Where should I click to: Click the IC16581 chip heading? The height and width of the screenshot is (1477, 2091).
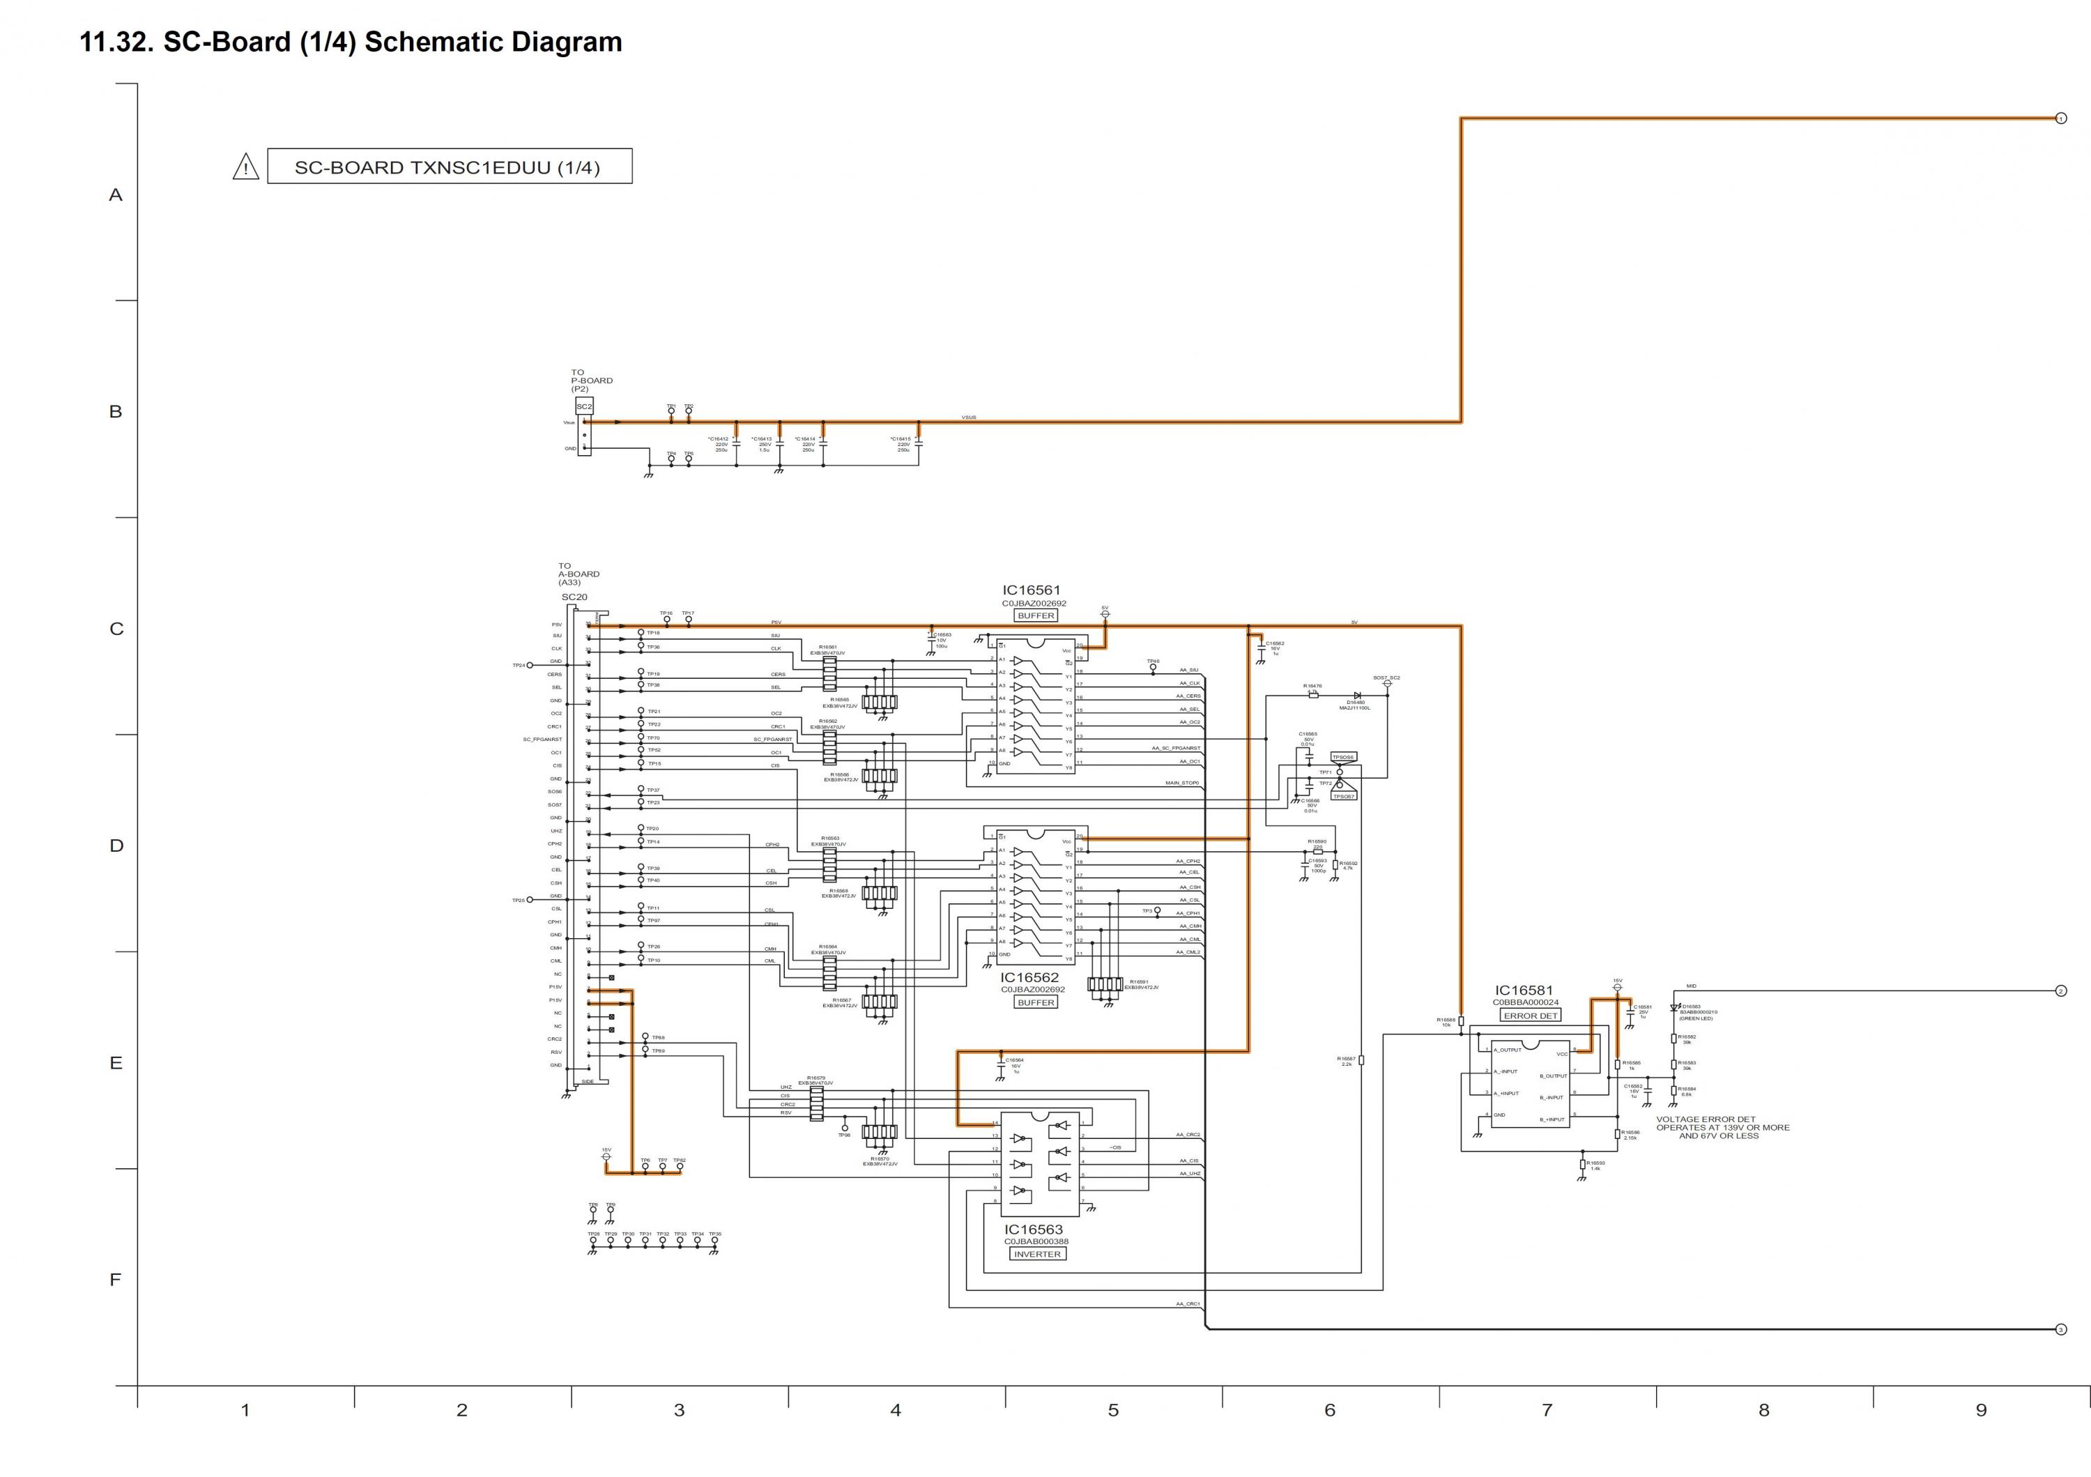coord(1524,990)
